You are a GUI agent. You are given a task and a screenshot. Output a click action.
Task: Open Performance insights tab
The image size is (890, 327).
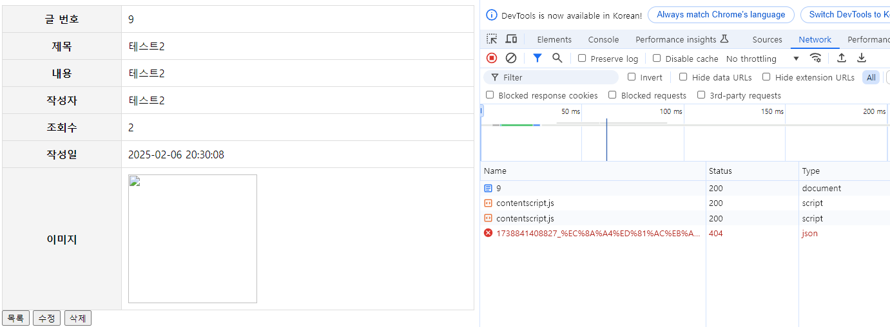point(682,39)
